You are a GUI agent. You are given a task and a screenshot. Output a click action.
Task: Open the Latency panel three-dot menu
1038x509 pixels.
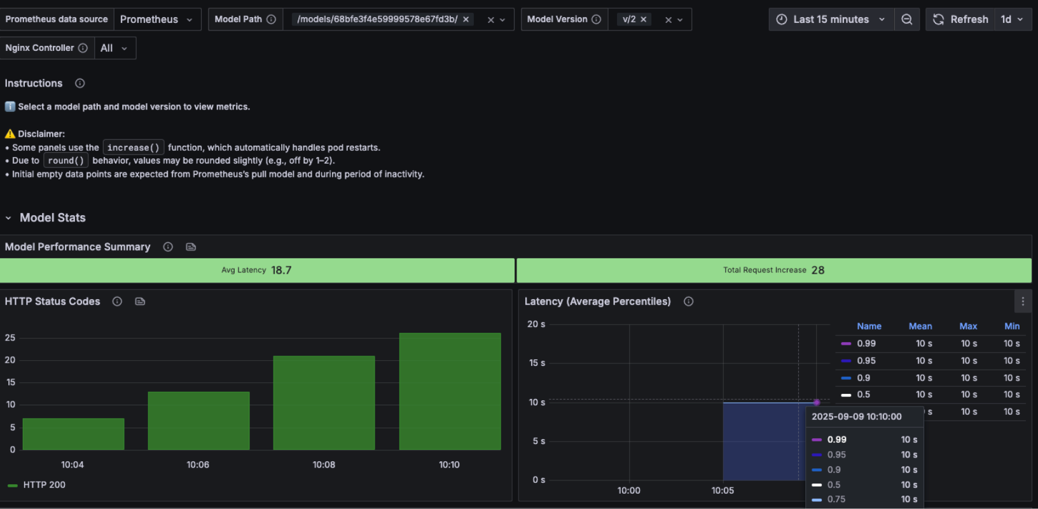1023,302
